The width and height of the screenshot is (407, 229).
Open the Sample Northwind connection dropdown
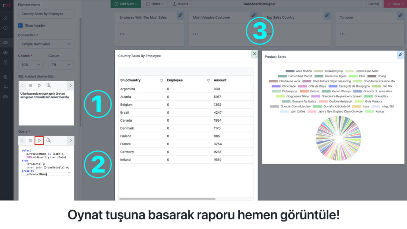(x=46, y=44)
